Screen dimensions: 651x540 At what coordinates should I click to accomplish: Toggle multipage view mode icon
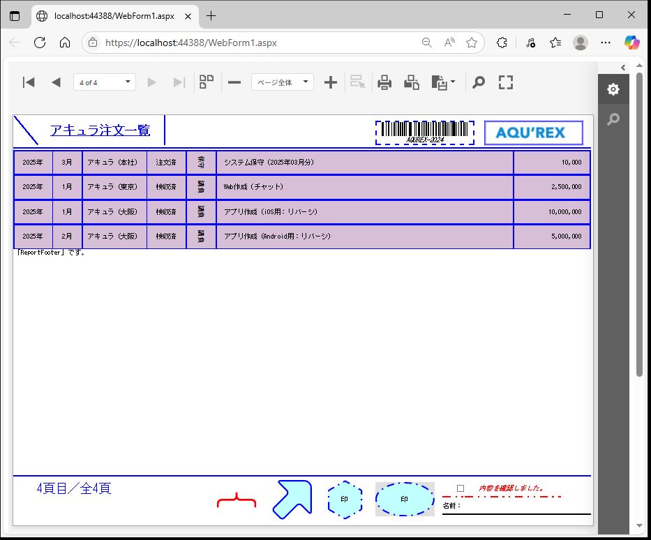[x=207, y=82]
